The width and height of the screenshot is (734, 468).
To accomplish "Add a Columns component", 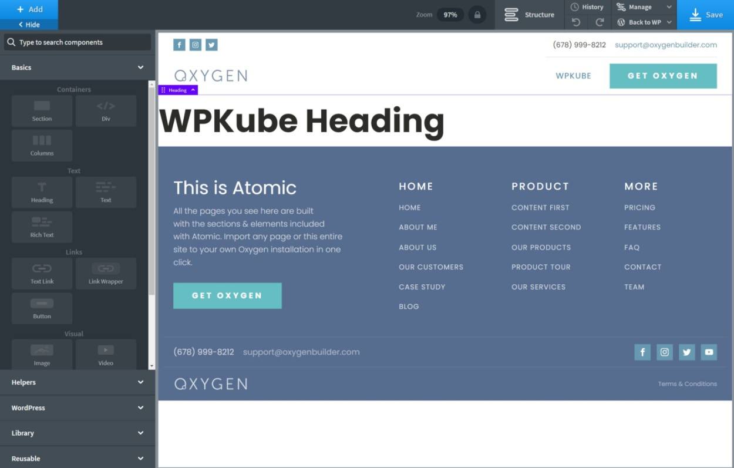I will (x=42, y=146).
